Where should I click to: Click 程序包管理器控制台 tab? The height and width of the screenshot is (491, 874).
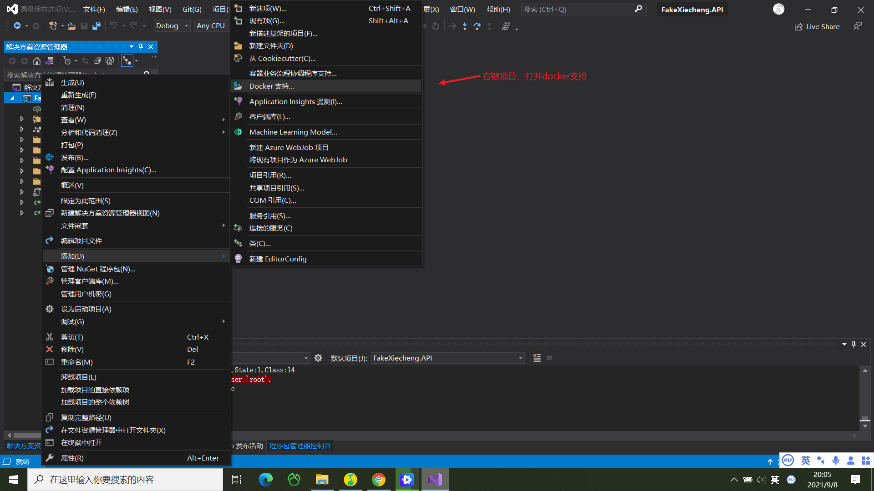[x=301, y=446]
